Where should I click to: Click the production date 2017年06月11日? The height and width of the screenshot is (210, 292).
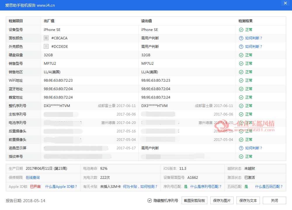[39, 169]
